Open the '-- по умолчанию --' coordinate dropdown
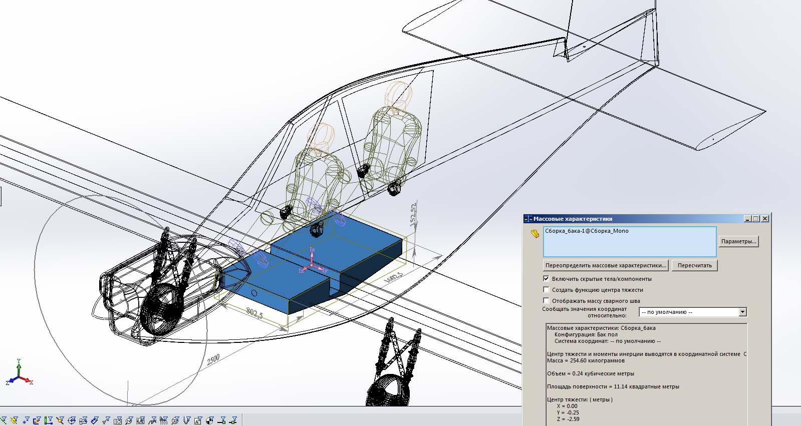 [x=693, y=312]
